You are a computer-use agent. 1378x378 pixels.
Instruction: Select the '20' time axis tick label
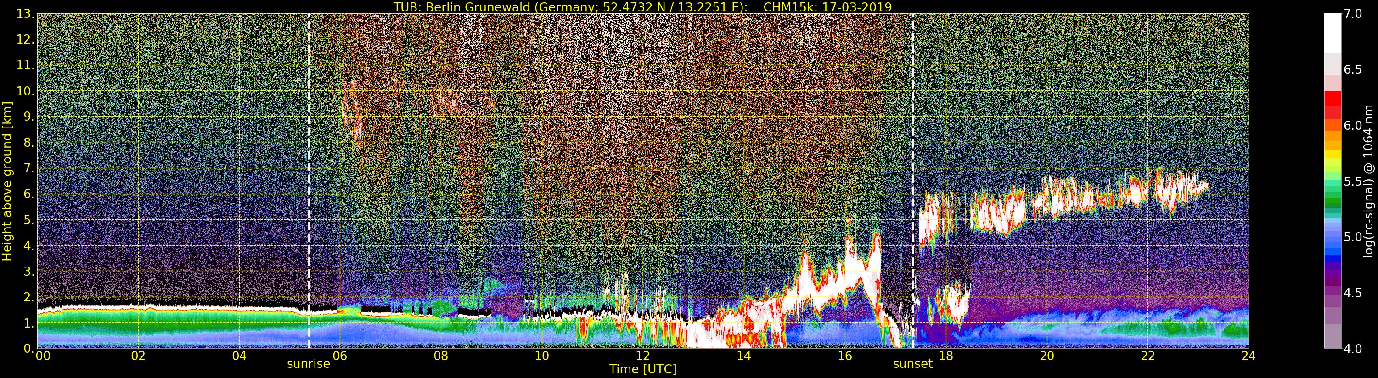coord(1046,356)
